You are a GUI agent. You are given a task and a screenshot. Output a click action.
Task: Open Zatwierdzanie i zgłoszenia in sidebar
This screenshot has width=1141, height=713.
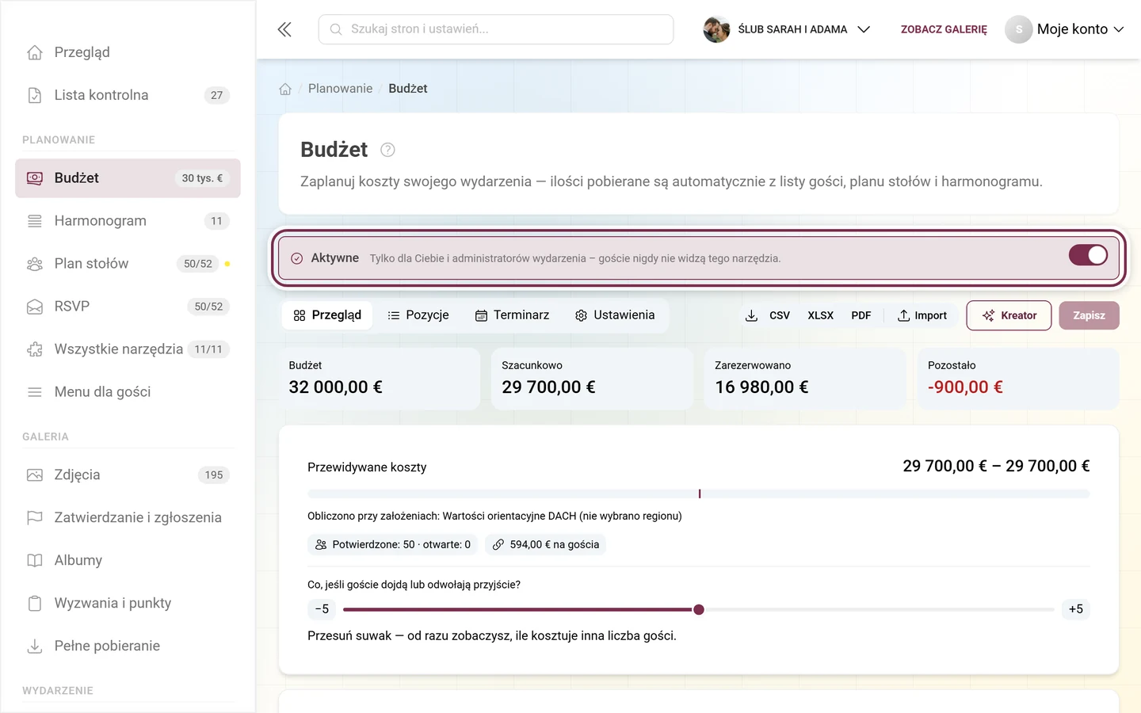[x=128, y=518]
